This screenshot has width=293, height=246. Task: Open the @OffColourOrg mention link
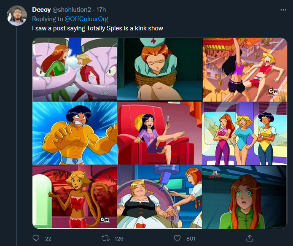[x=86, y=19]
